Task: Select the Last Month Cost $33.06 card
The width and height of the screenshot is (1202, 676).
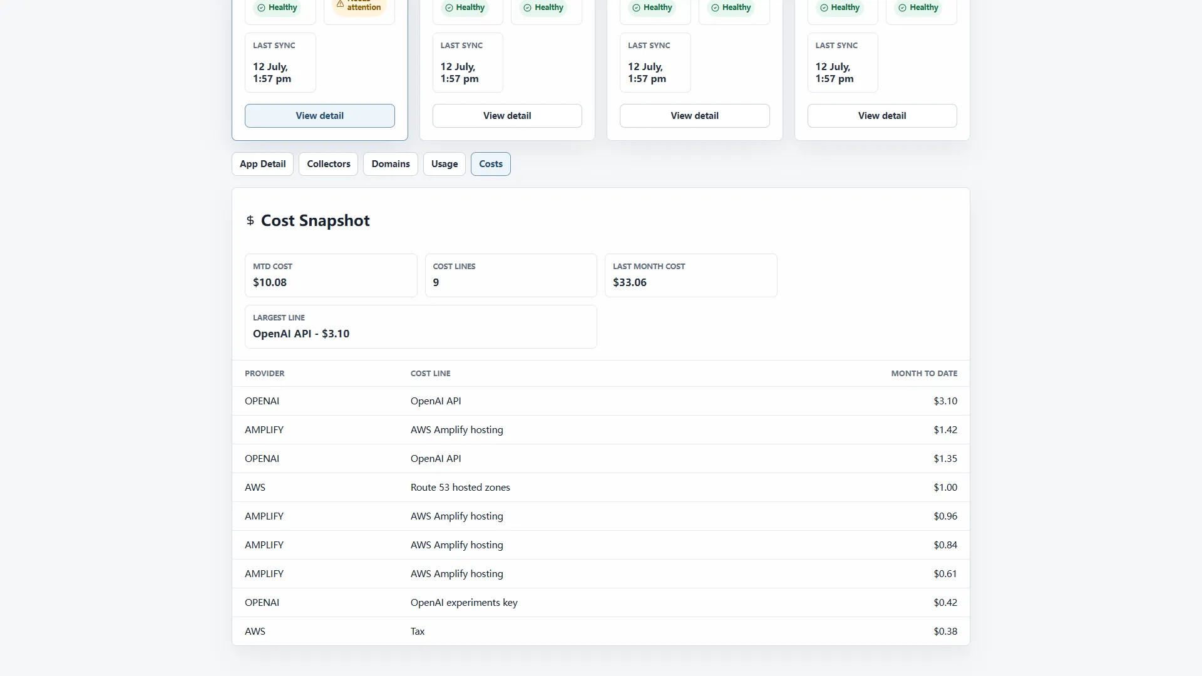Action: [691, 275]
